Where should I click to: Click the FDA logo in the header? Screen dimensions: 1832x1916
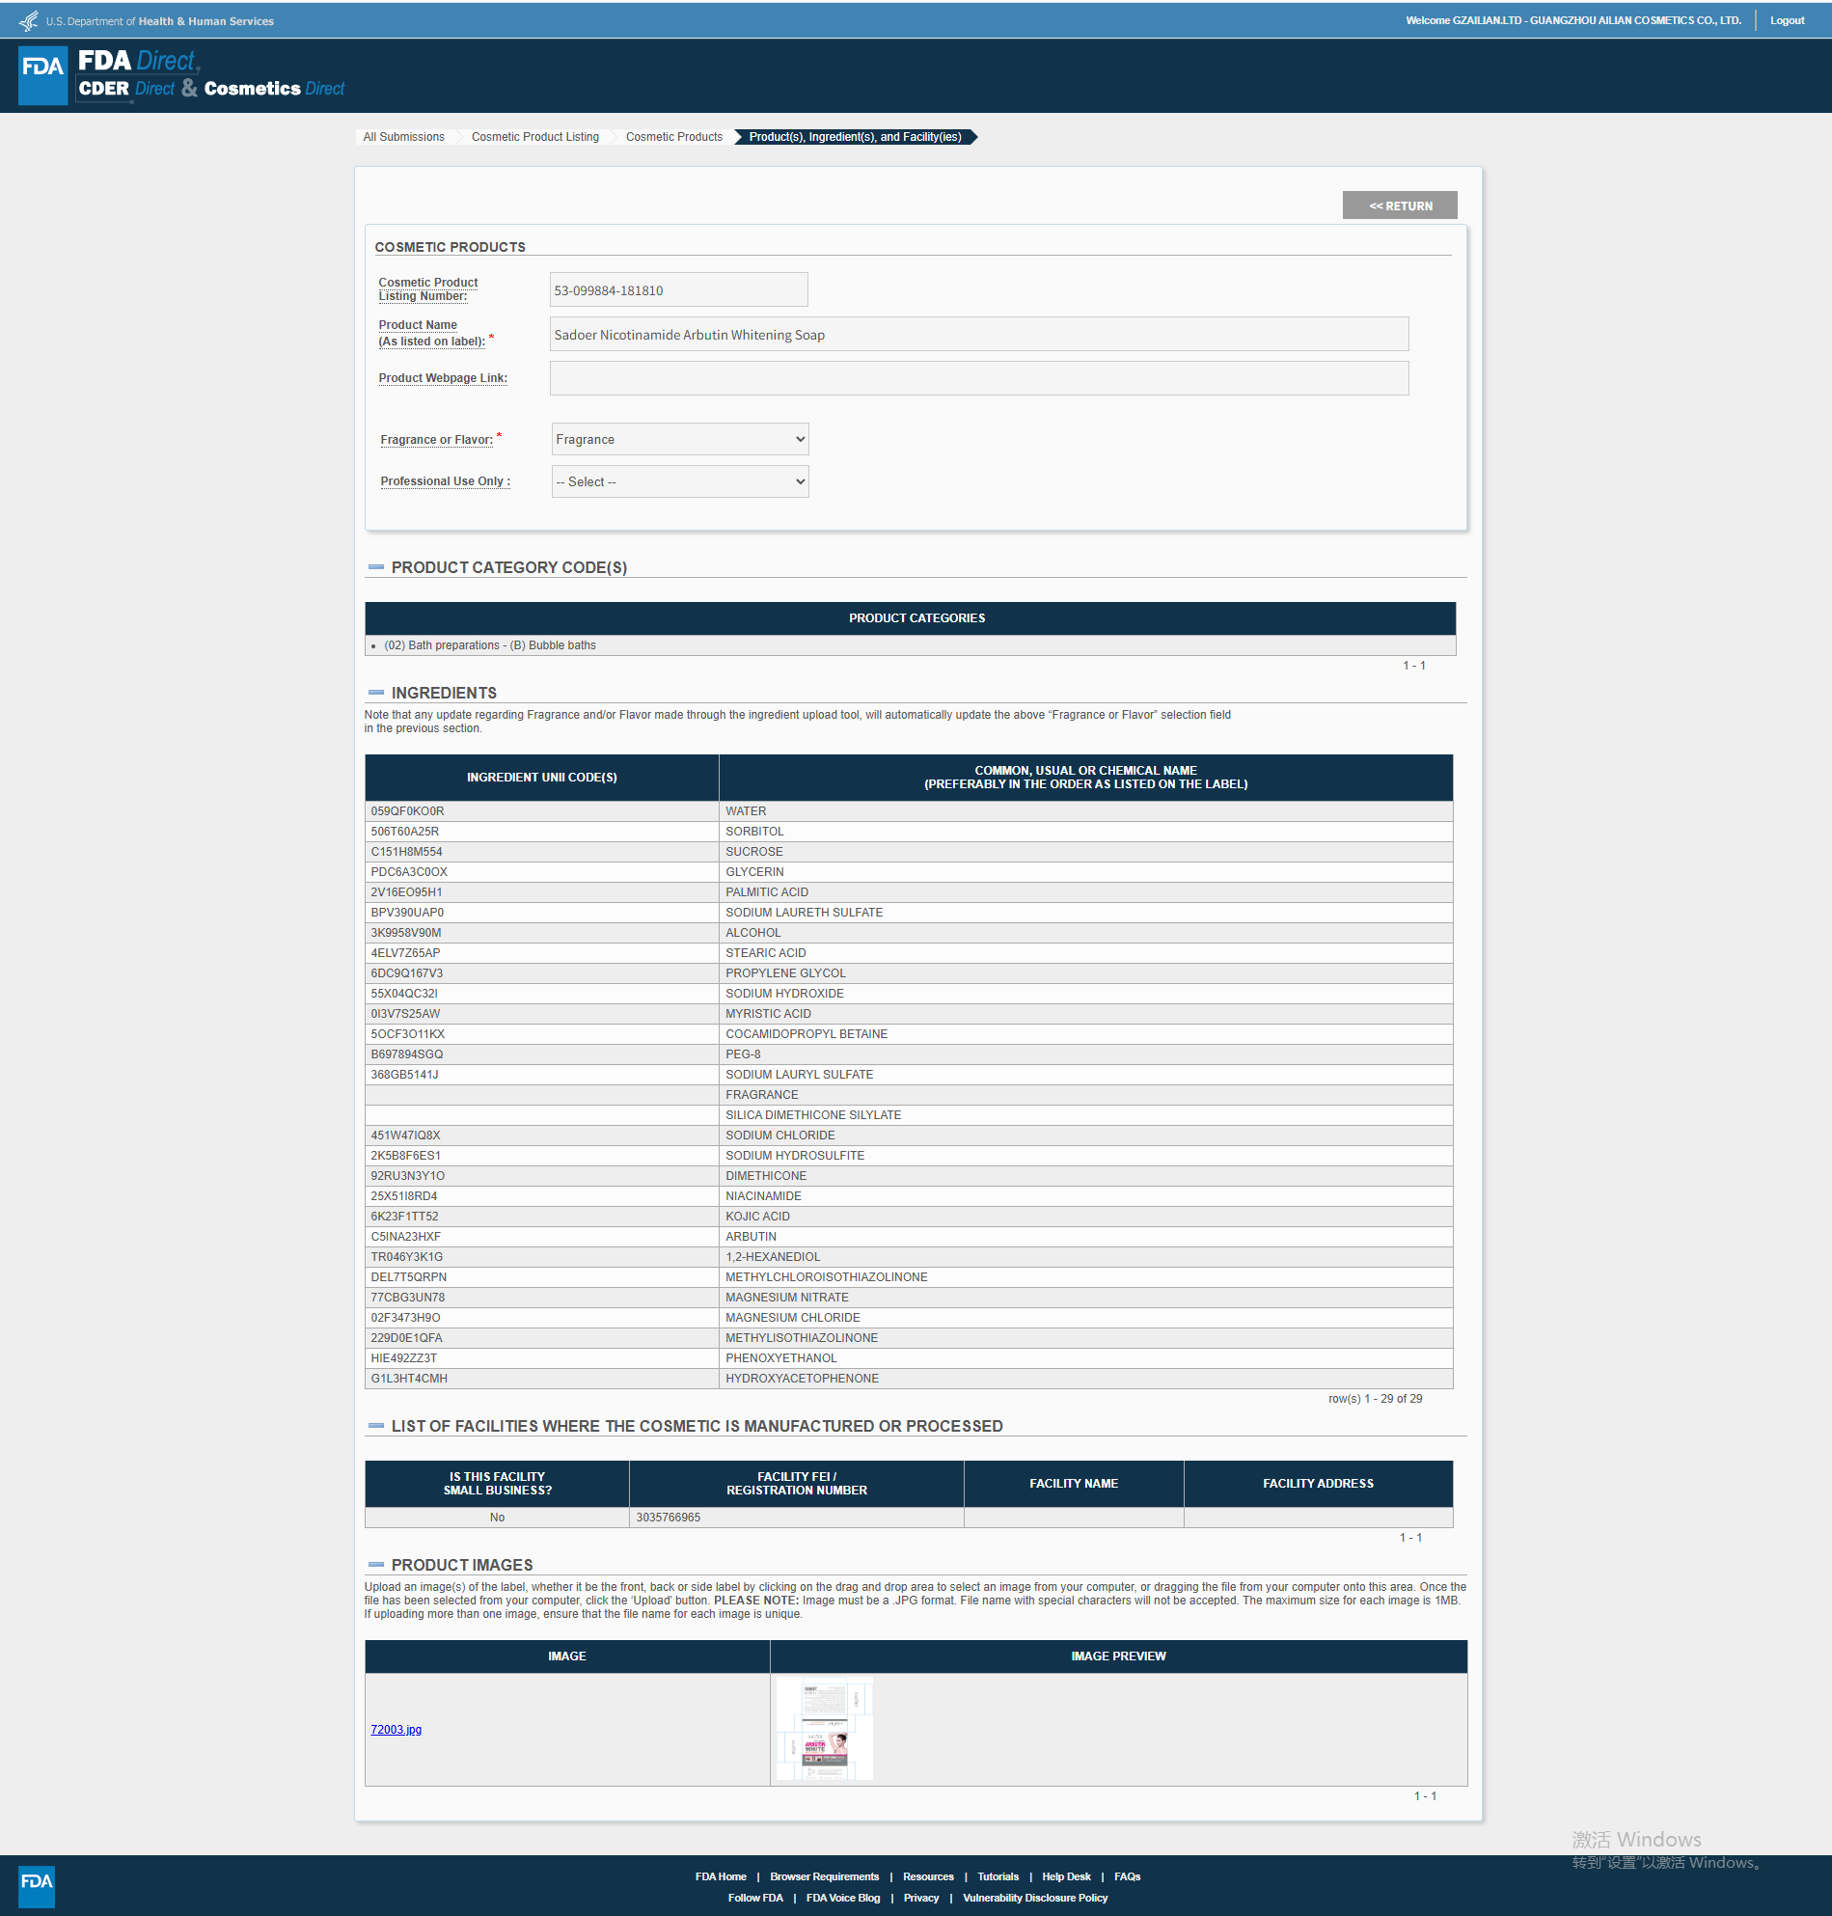tap(43, 74)
